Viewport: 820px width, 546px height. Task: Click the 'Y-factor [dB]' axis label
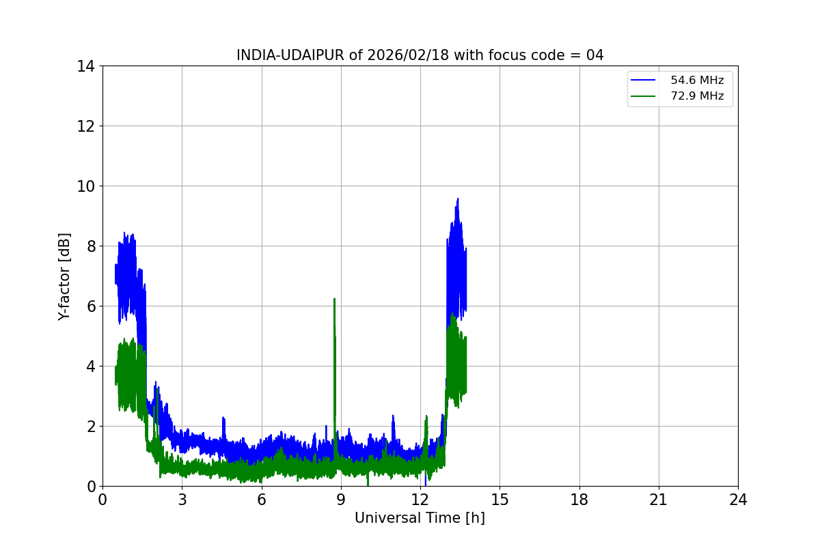(64, 276)
